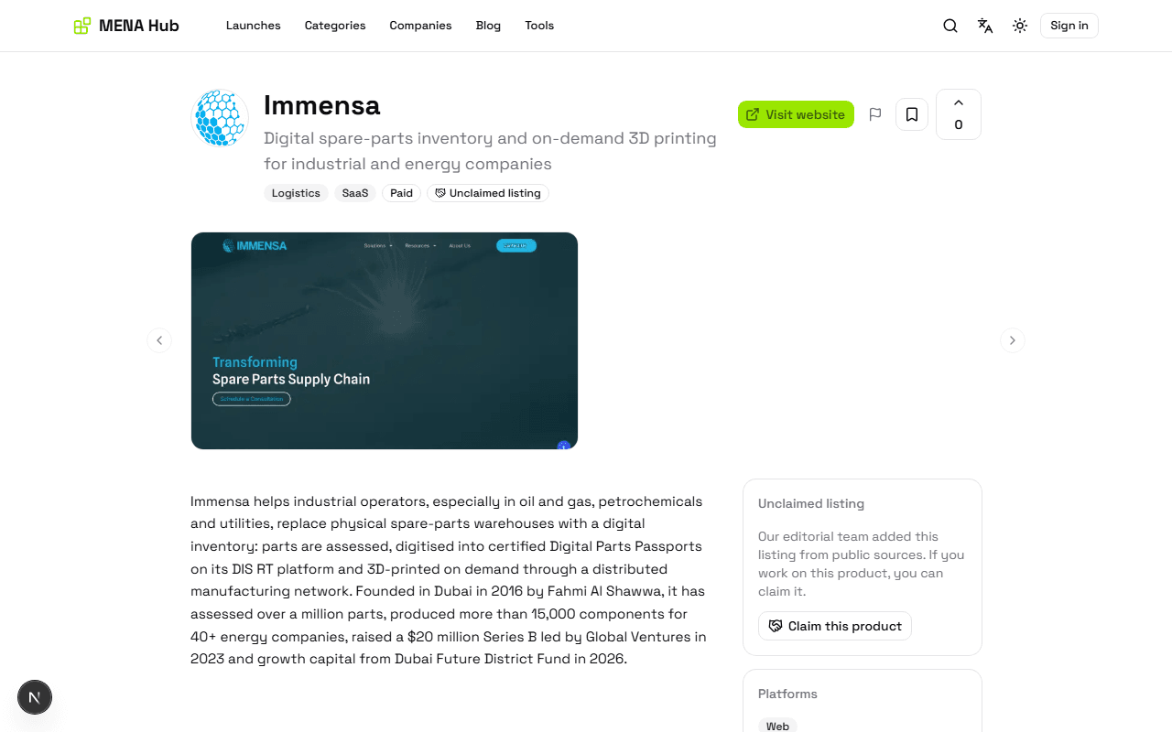Click the flag report icon

coord(875,114)
